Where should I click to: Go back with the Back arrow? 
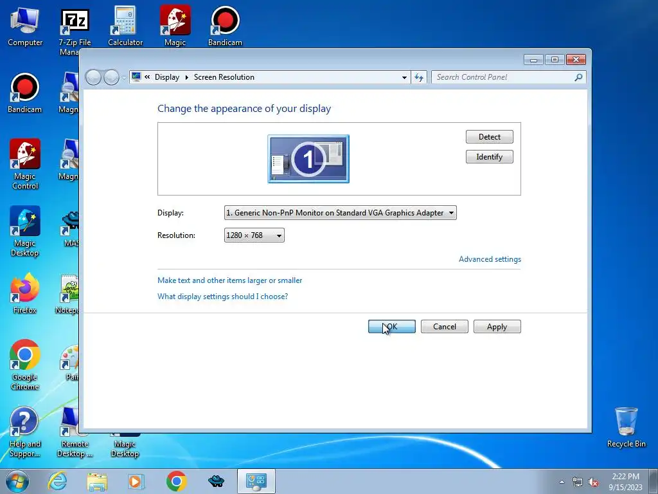pos(93,77)
